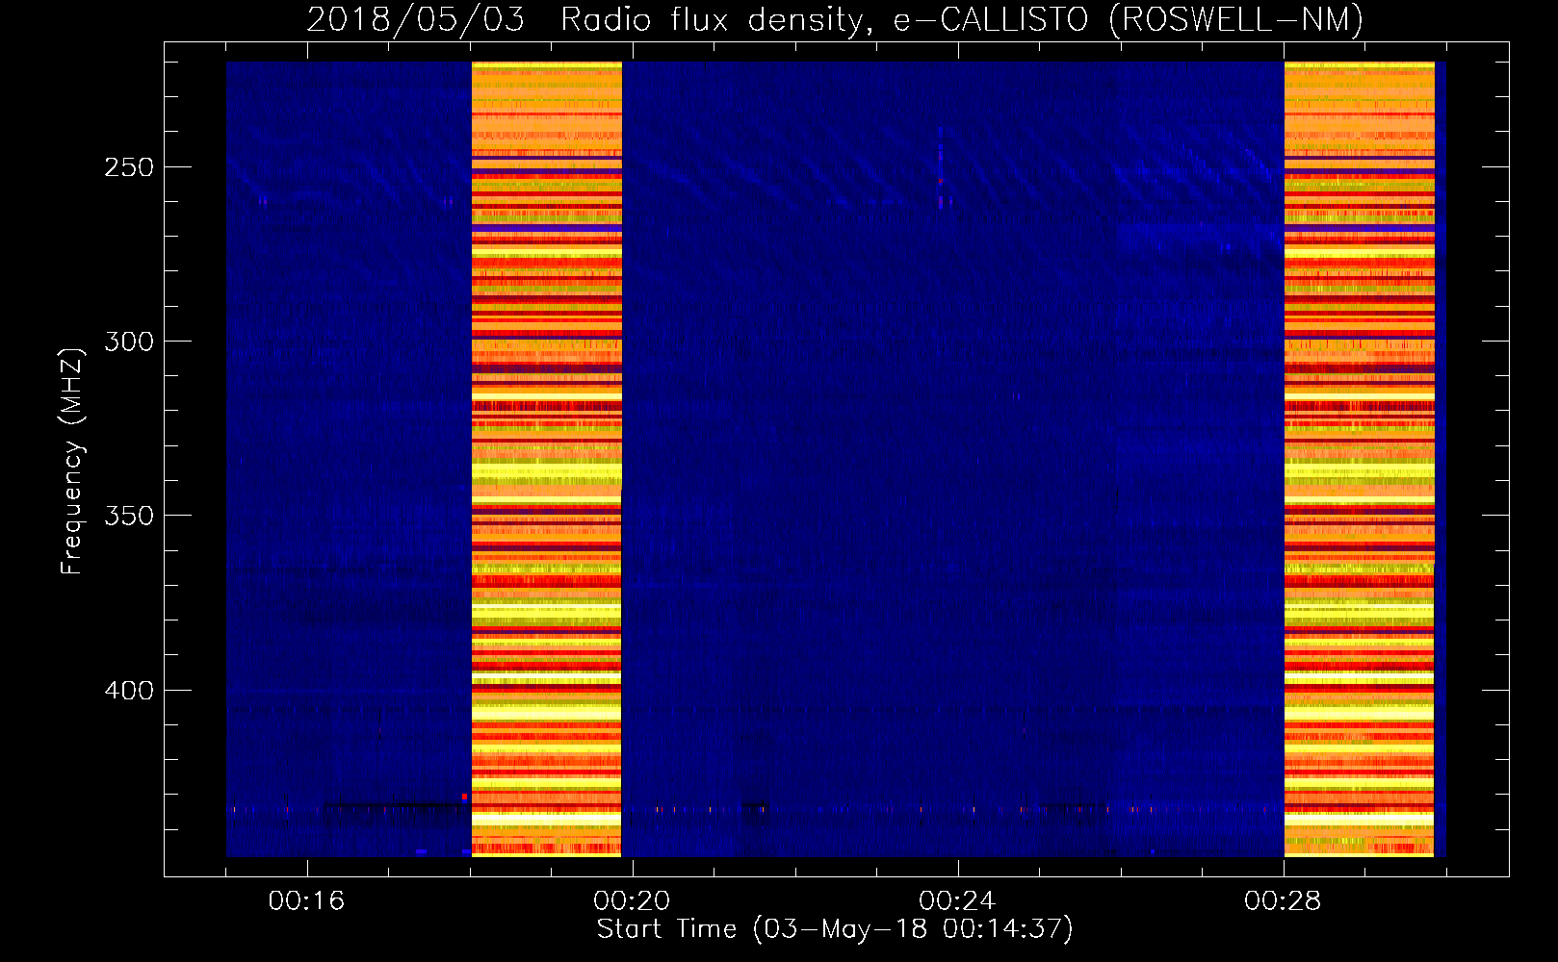
Task: Click the plot title '2018/05/03 Radio flux density'
Action: (834, 19)
